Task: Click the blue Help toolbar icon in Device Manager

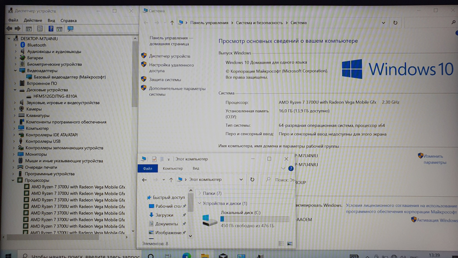Action: [51, 28]
